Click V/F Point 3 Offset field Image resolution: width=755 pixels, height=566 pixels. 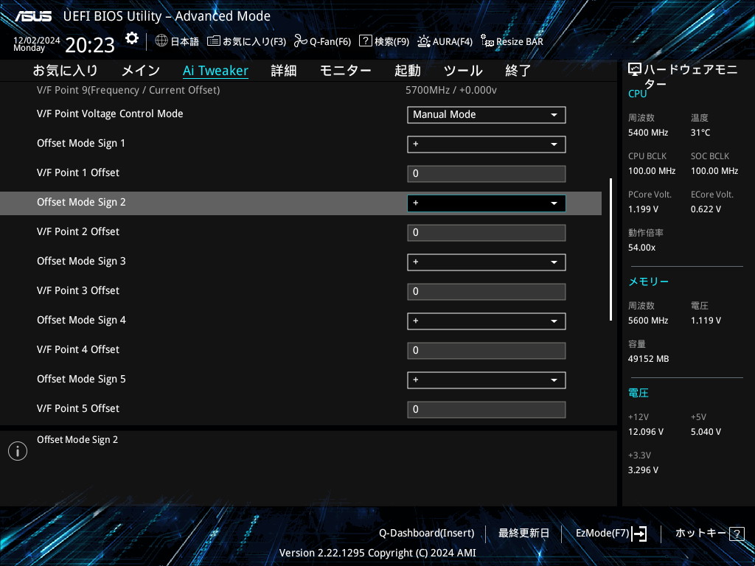[x=487, y=292]
